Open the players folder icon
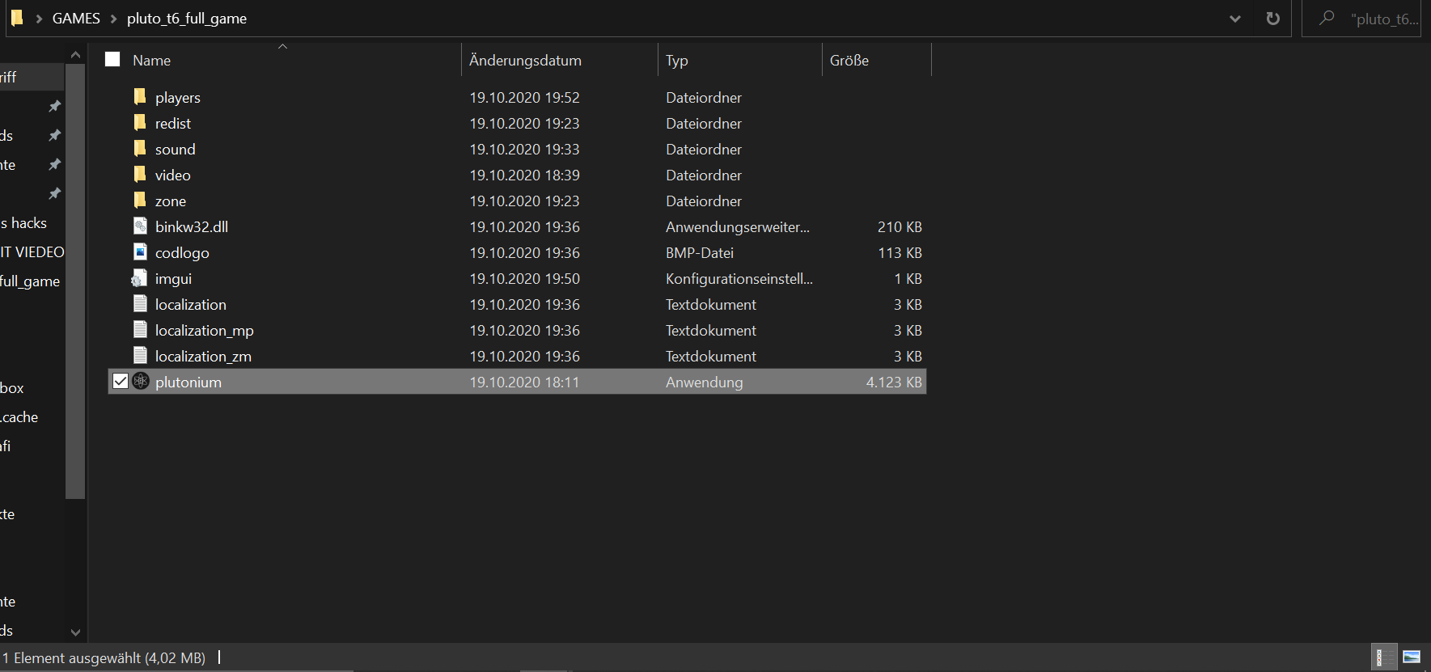This screenshot has height=672, width=1431. [x=140, y=97]
